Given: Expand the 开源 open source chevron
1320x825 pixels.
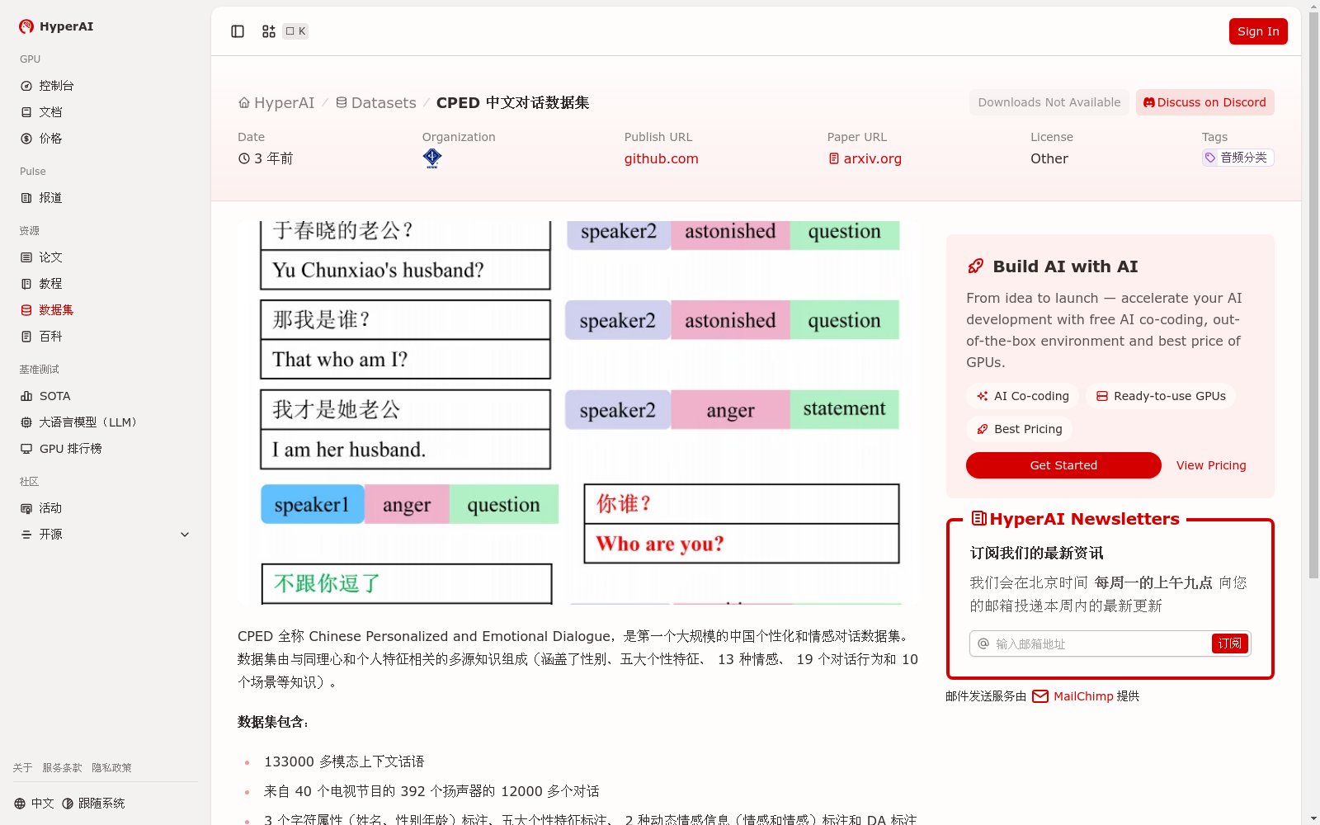Looking at the screenshot, I should tap(185, 535).
